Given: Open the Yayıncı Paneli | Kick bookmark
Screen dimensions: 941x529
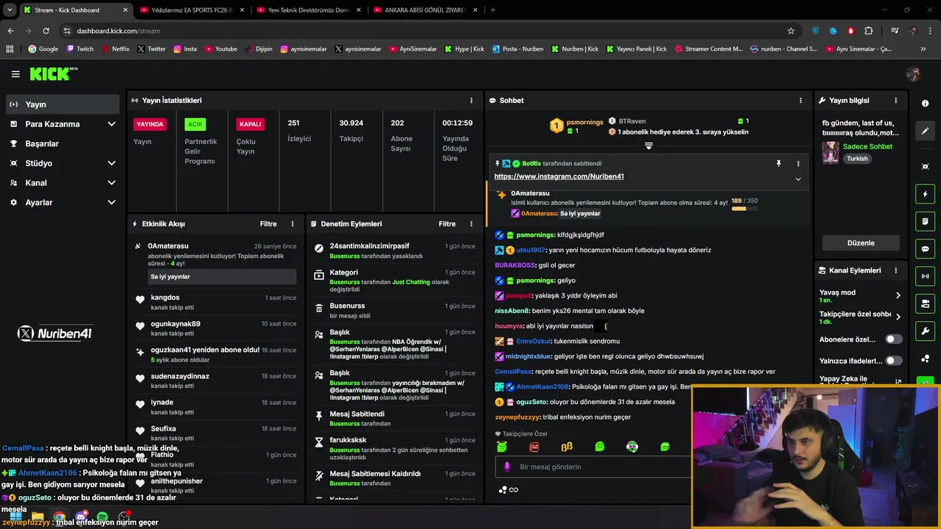Looking at the screenshot, I should click(635, 49).
